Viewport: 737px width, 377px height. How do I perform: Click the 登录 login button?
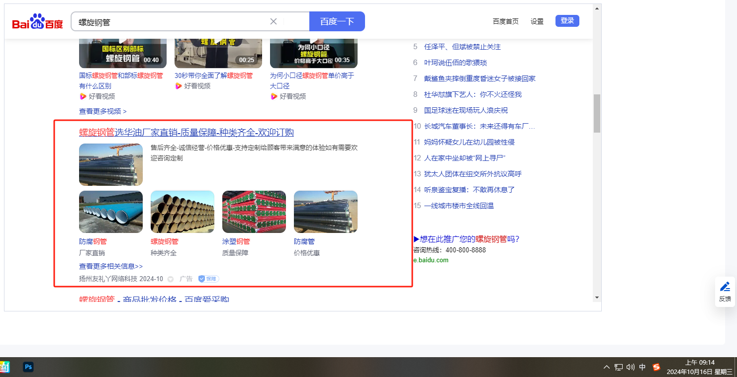(567, 21)
